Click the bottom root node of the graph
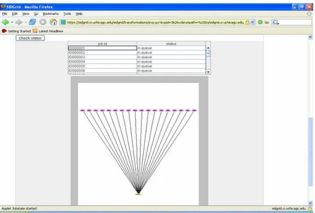 pyautogui.click(x=138, y=194)
